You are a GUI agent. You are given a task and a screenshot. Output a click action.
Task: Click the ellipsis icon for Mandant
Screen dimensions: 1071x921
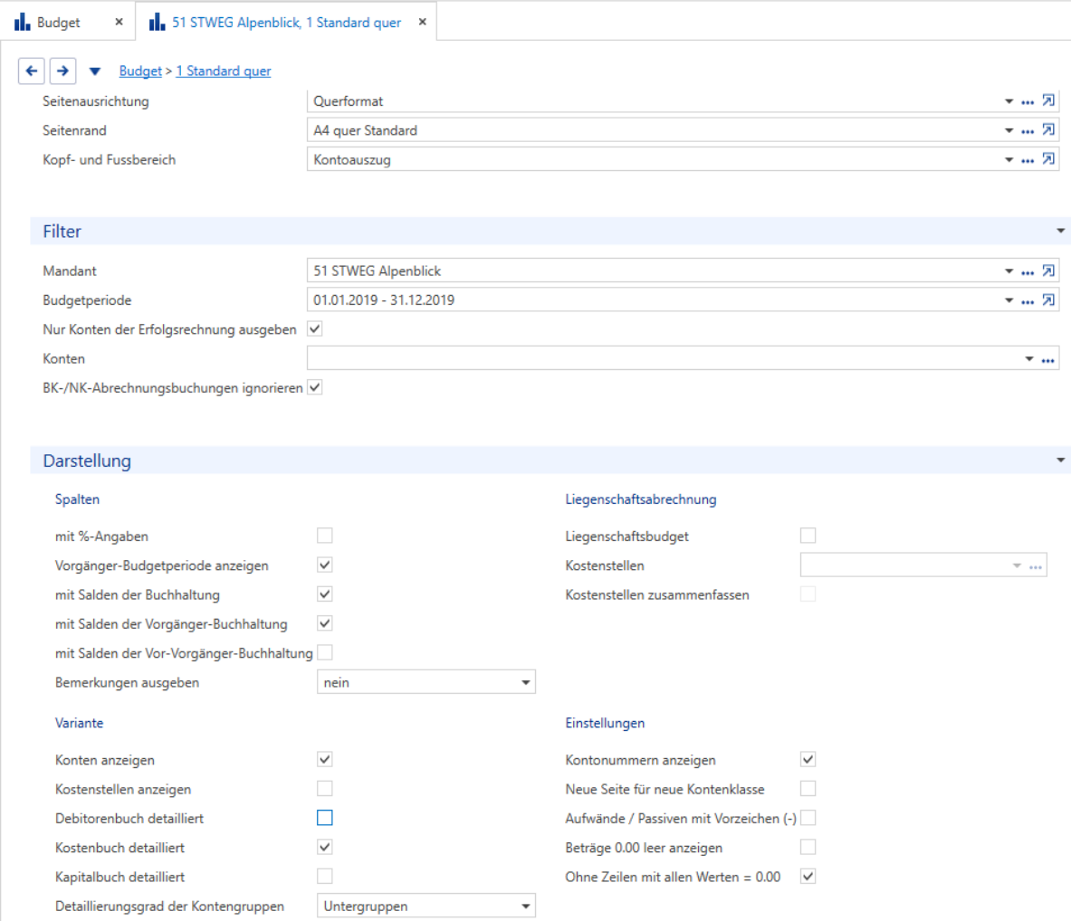(x=1028, y=271)
